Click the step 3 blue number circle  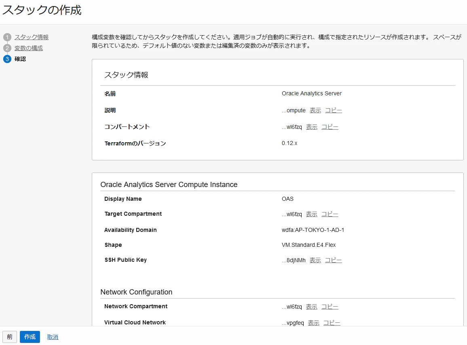click(x=7, y=59)
